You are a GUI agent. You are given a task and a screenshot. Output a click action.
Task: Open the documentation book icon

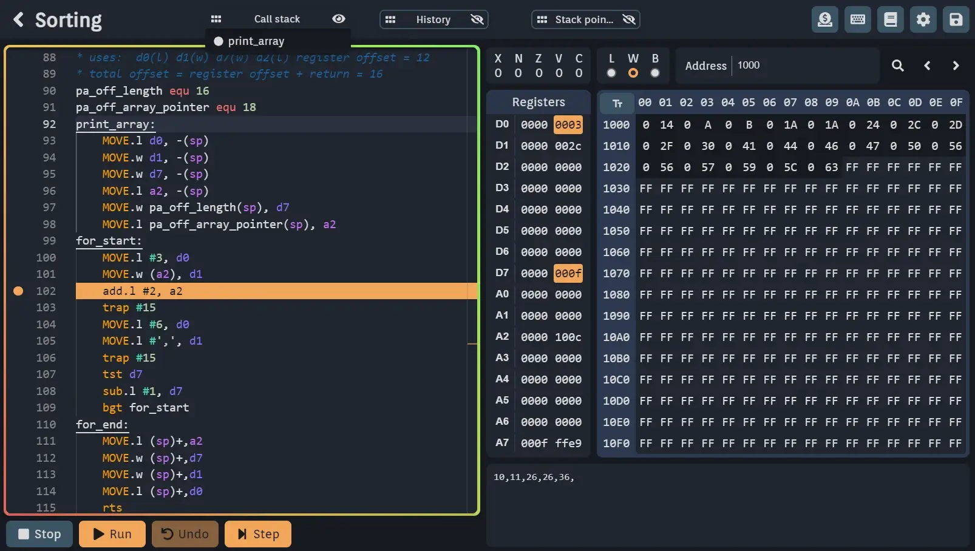[890, 19]
